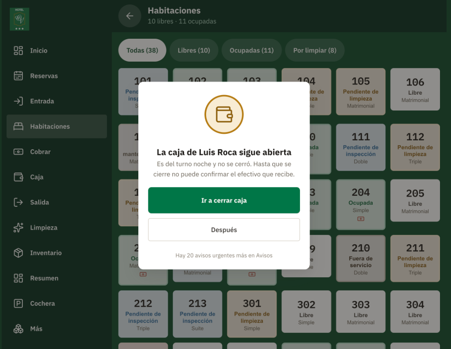The image size is (451, 349).
Task: Select the Todas (38) filter tab
Action: click(142, 50)
